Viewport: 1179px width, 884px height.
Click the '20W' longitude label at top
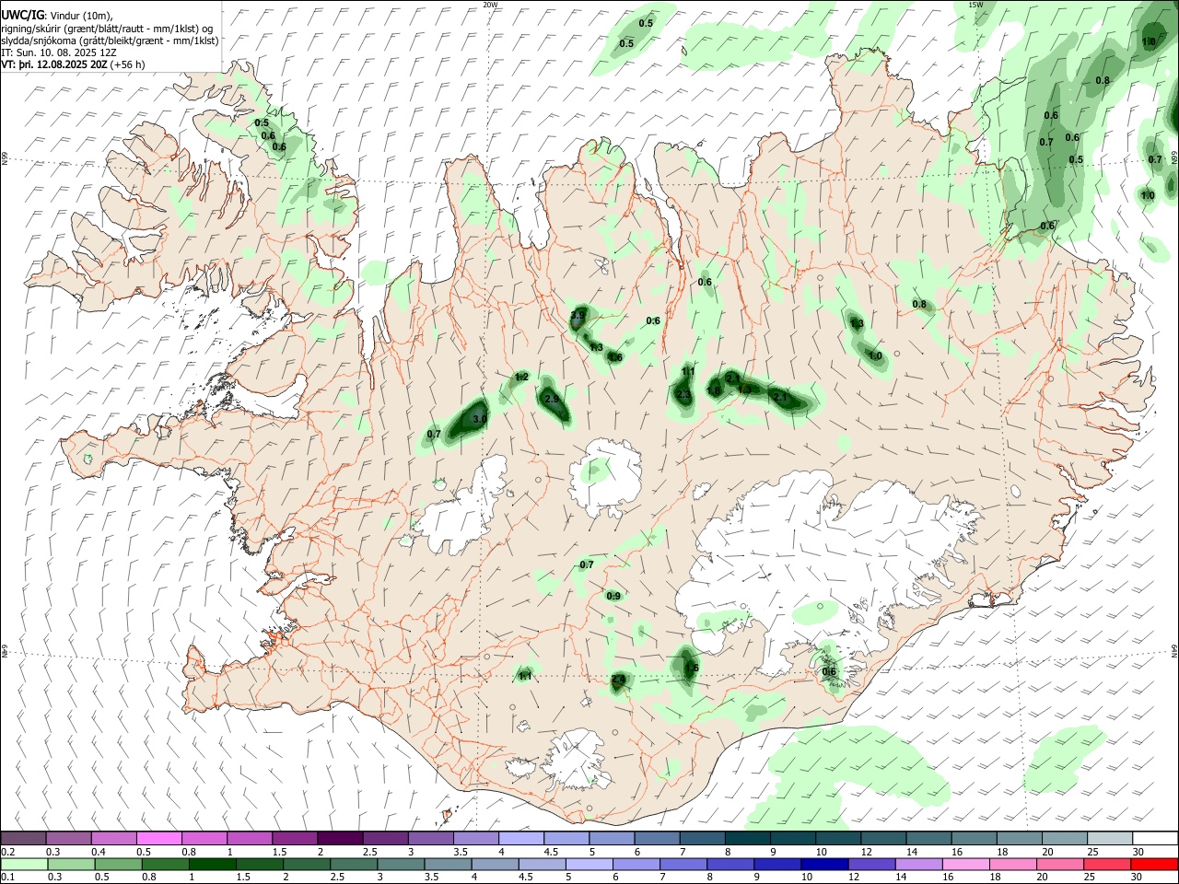pos(490,5)
